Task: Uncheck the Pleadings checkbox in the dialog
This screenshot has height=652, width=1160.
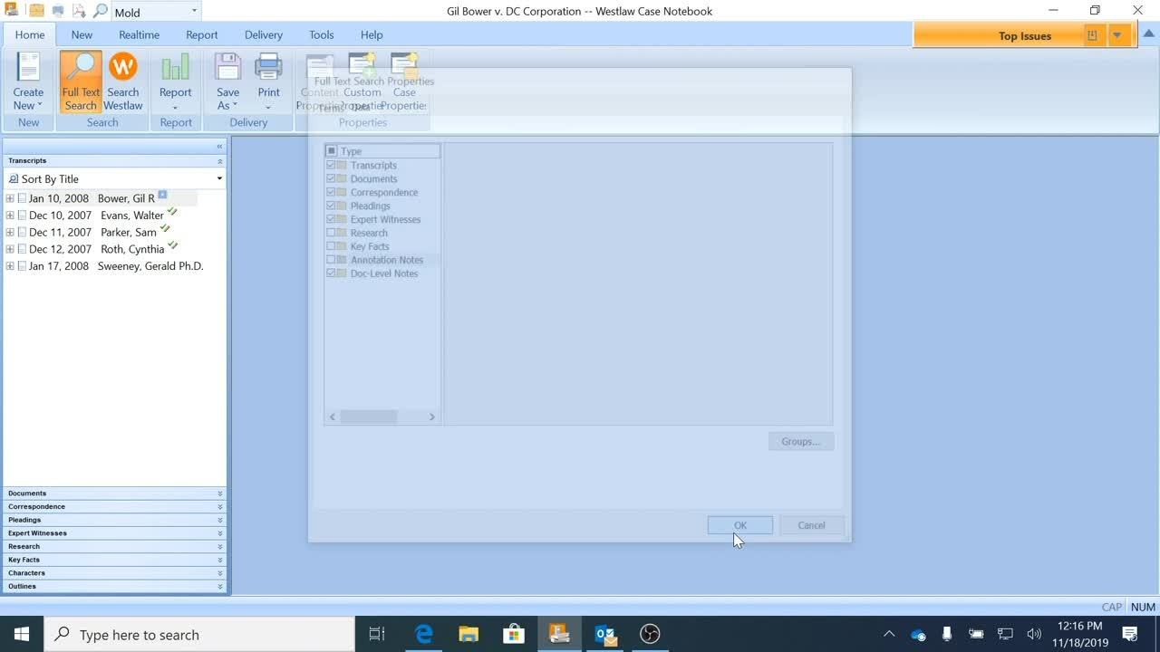Action: point(331,206)
